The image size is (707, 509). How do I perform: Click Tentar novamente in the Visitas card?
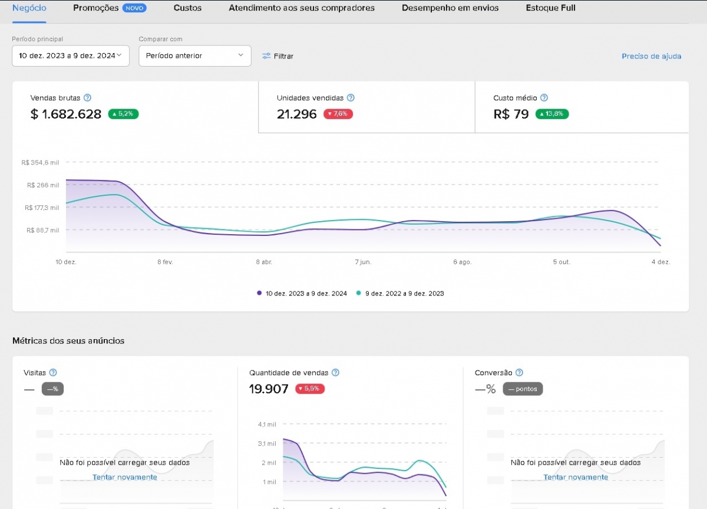pyautogui.click(x=125, y=477)
